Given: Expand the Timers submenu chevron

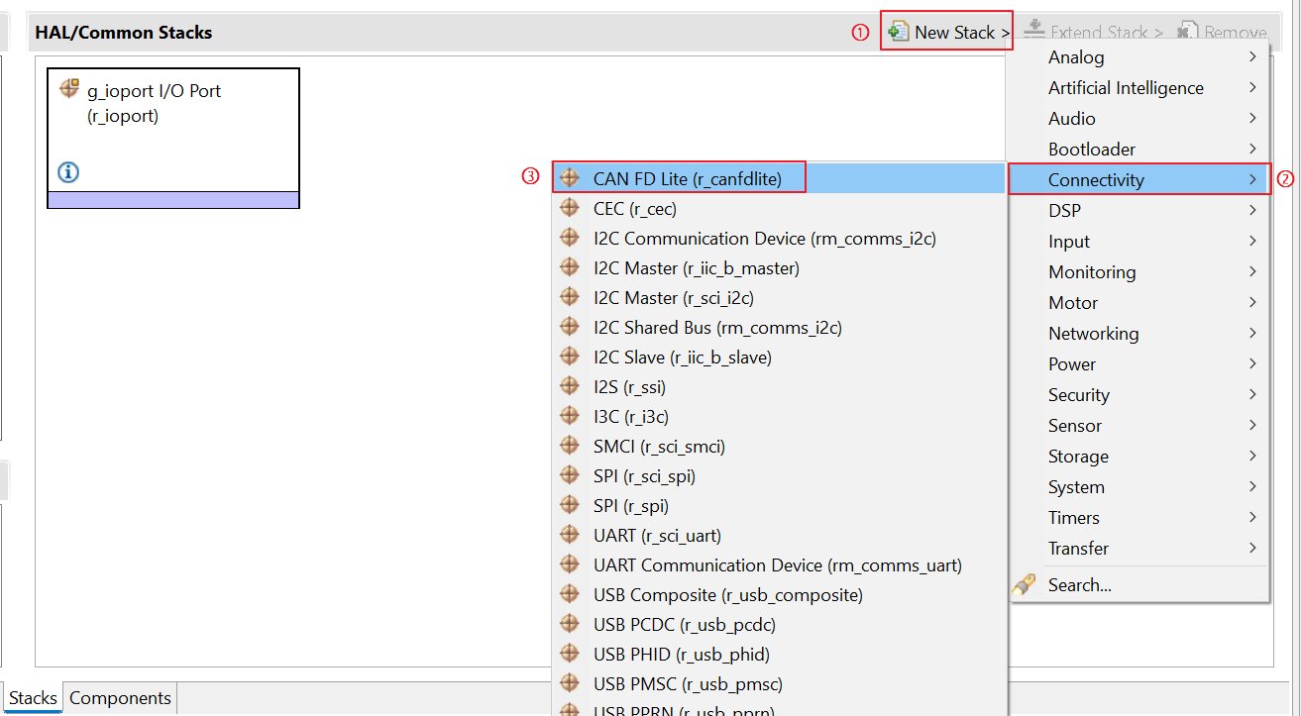Looking at the screenshot, I should tap(1252, 517).
